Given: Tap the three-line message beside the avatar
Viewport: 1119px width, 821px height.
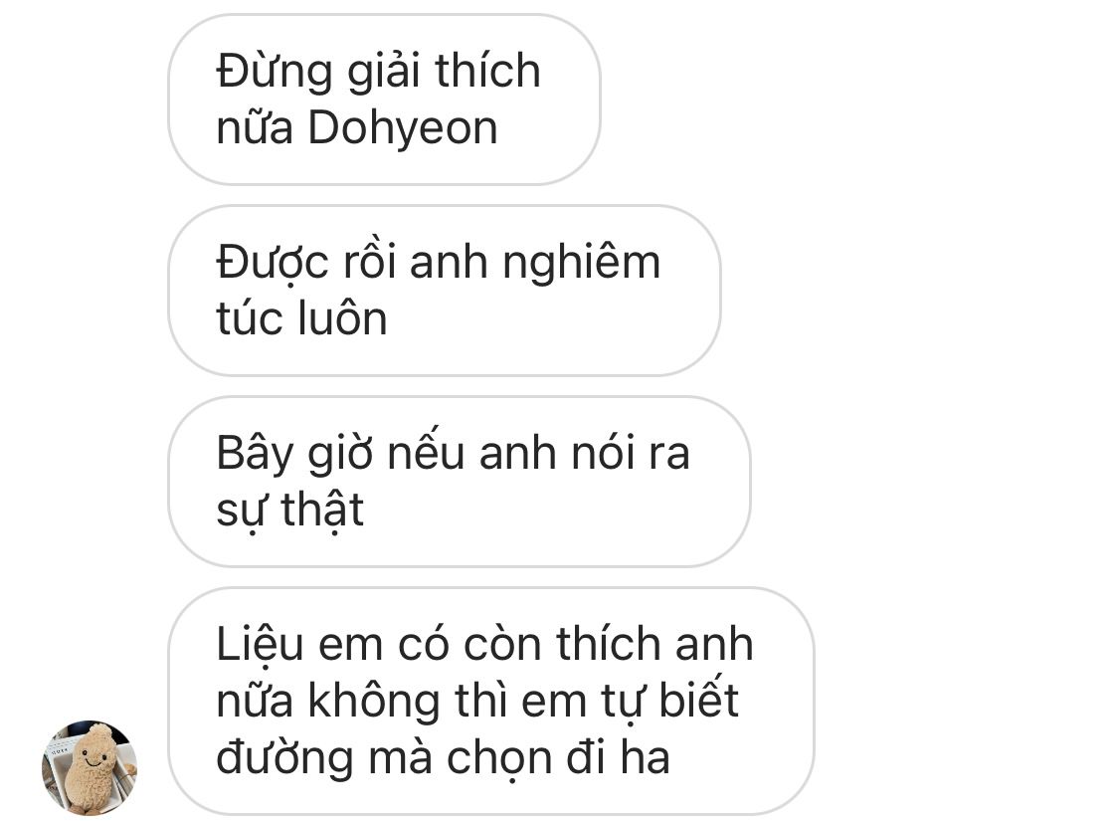Looking at the screenshot, I should click(x=491, y=701).
